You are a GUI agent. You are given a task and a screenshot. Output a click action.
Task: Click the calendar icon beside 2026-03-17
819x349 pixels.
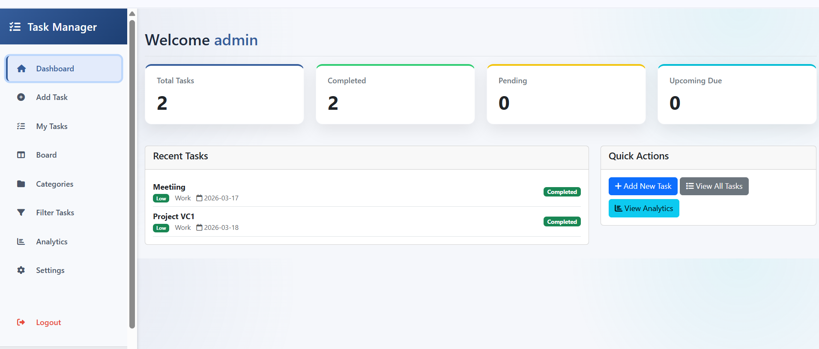pyautogui.click(x=199, y=198)
